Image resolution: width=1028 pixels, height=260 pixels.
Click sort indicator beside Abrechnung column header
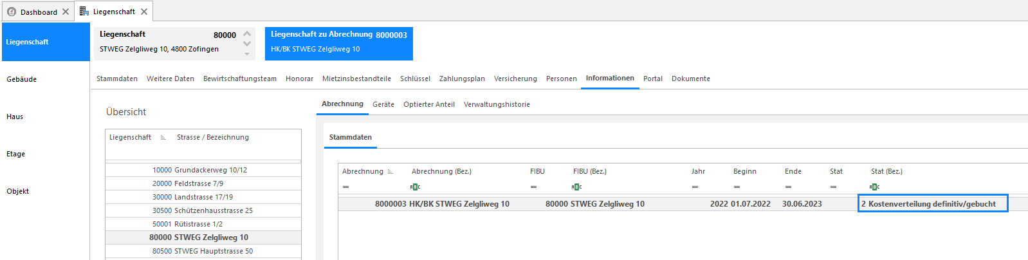pyautogui.click(x=390, y=172)
